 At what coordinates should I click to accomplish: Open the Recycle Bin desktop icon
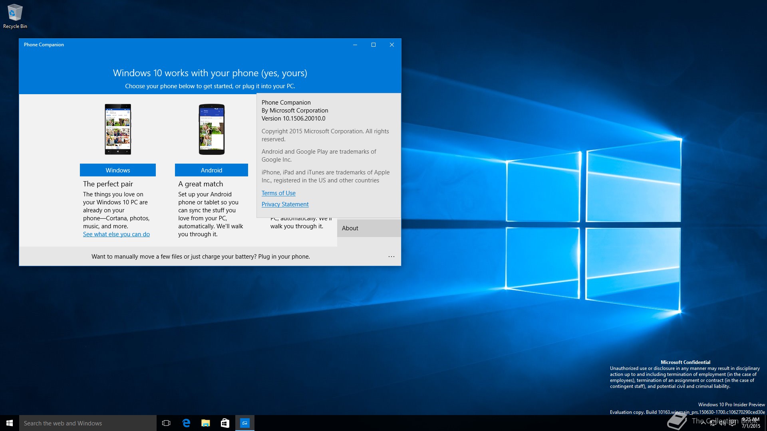[15, 16]
